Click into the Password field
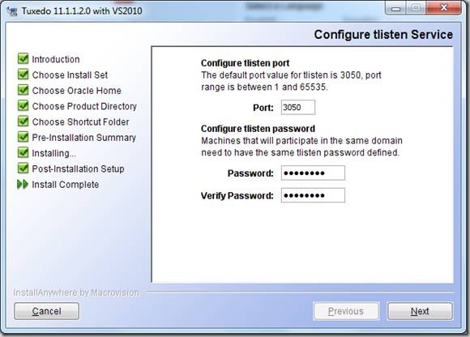470x337 pixels. [313, 173]
